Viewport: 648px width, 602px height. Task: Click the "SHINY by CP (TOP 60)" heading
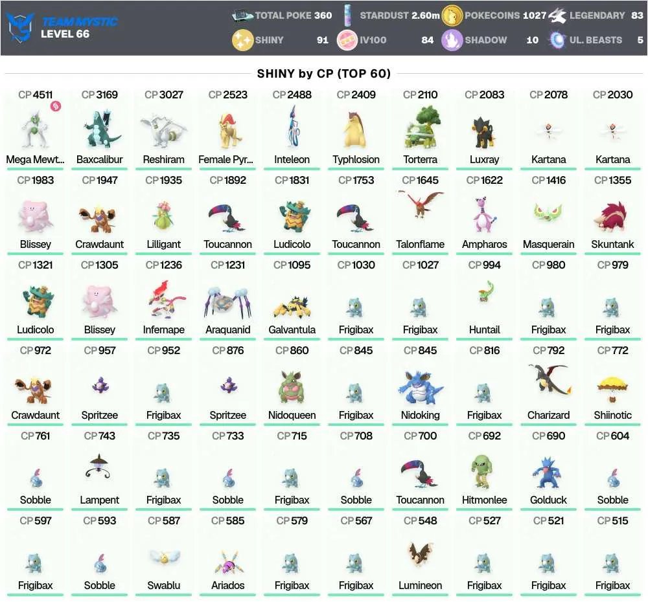tap(323, 74)
